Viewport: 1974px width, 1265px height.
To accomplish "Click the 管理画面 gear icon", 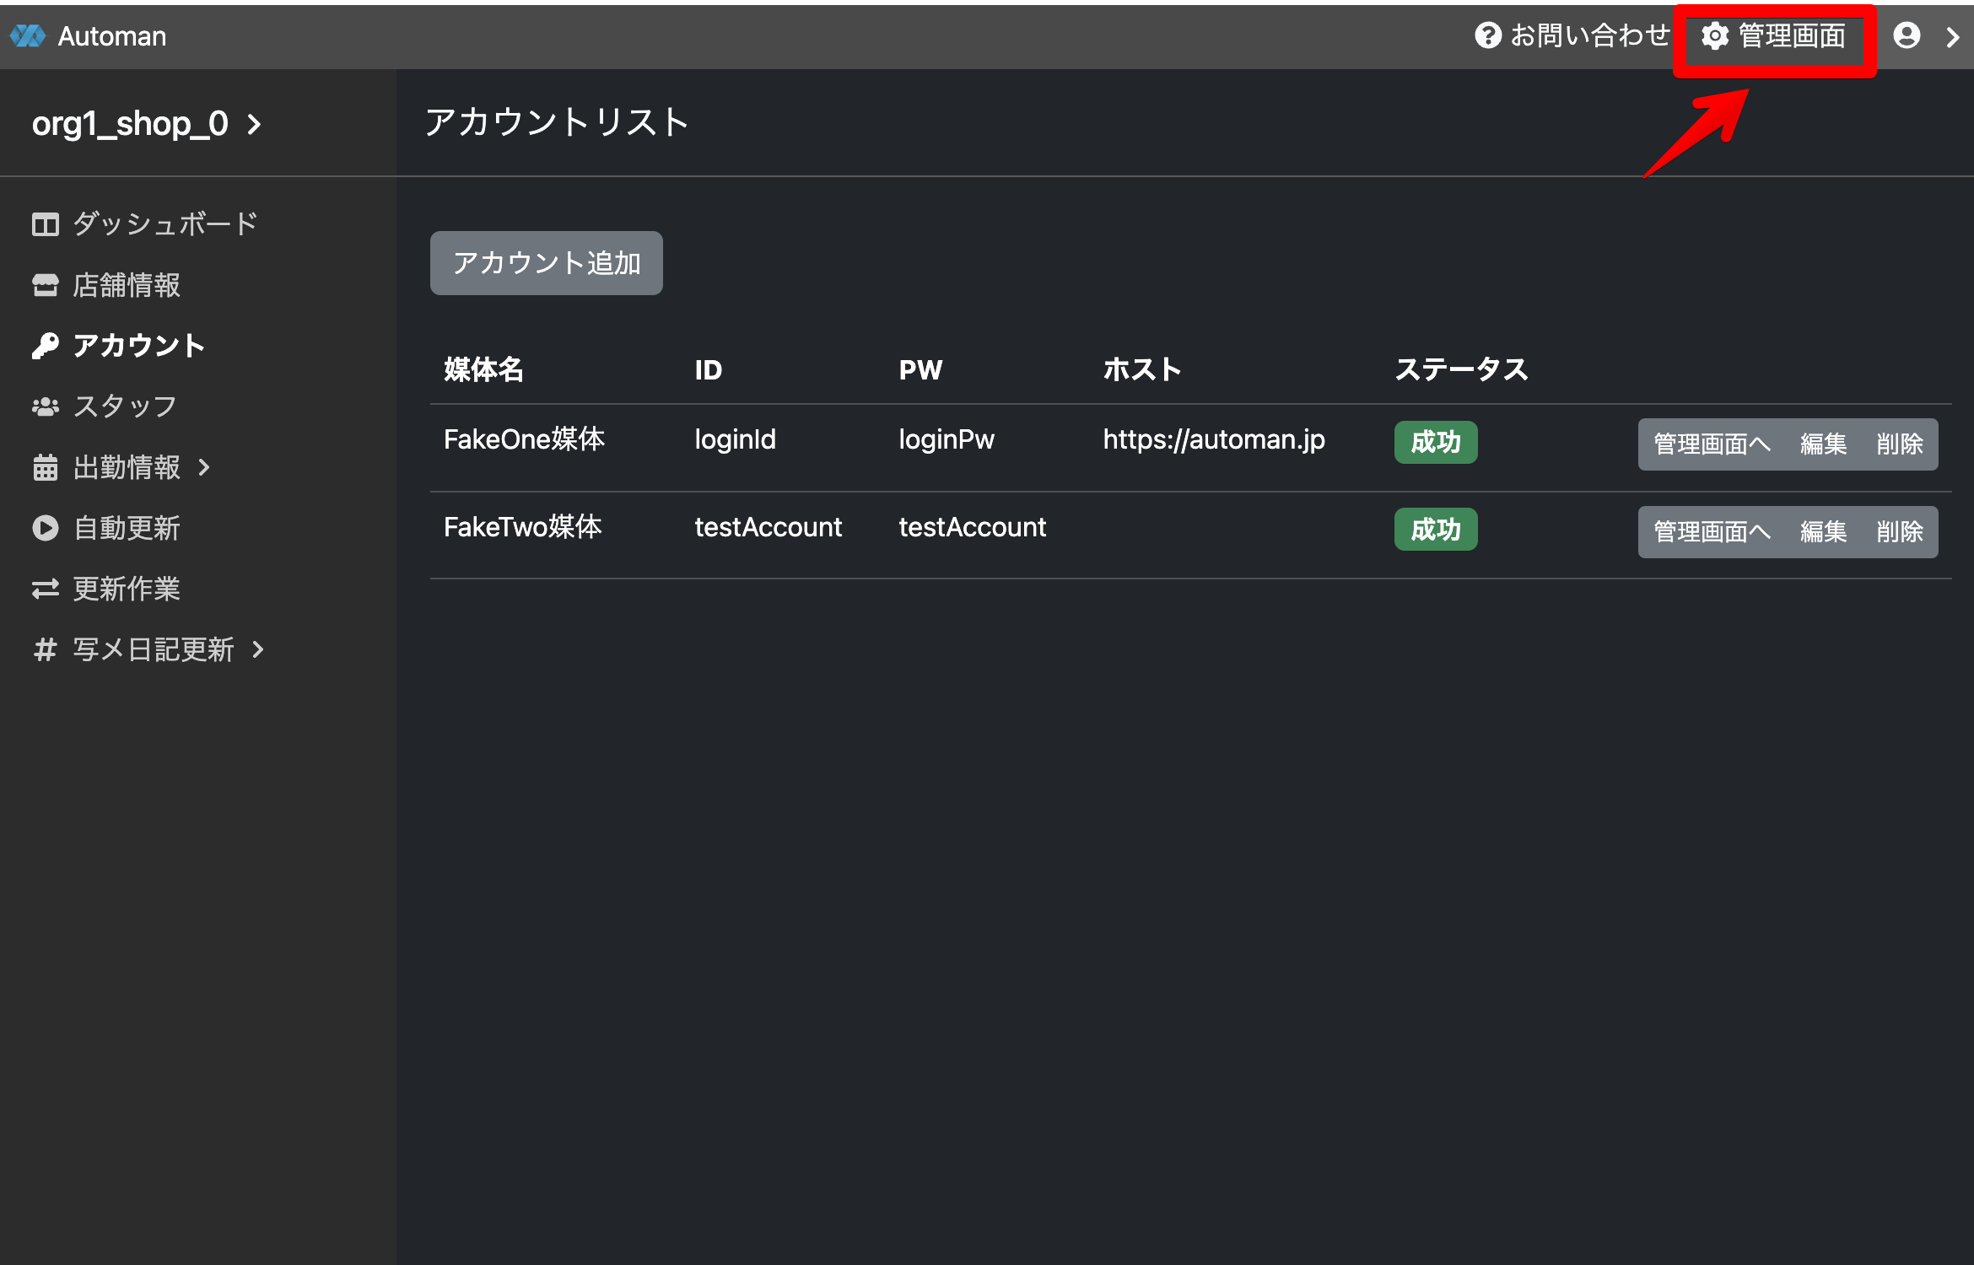I will (x=1714, y=36).
